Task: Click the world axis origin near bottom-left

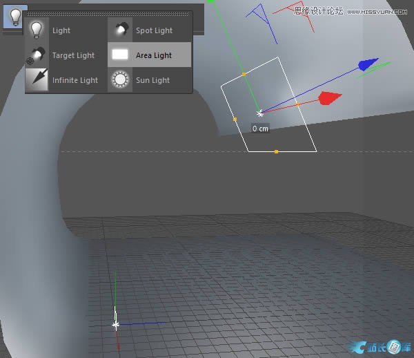Action: (x=116, y=324)
